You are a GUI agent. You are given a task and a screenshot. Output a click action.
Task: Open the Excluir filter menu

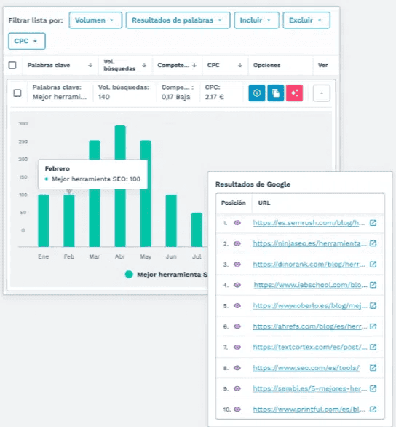[x=306, y=20]
